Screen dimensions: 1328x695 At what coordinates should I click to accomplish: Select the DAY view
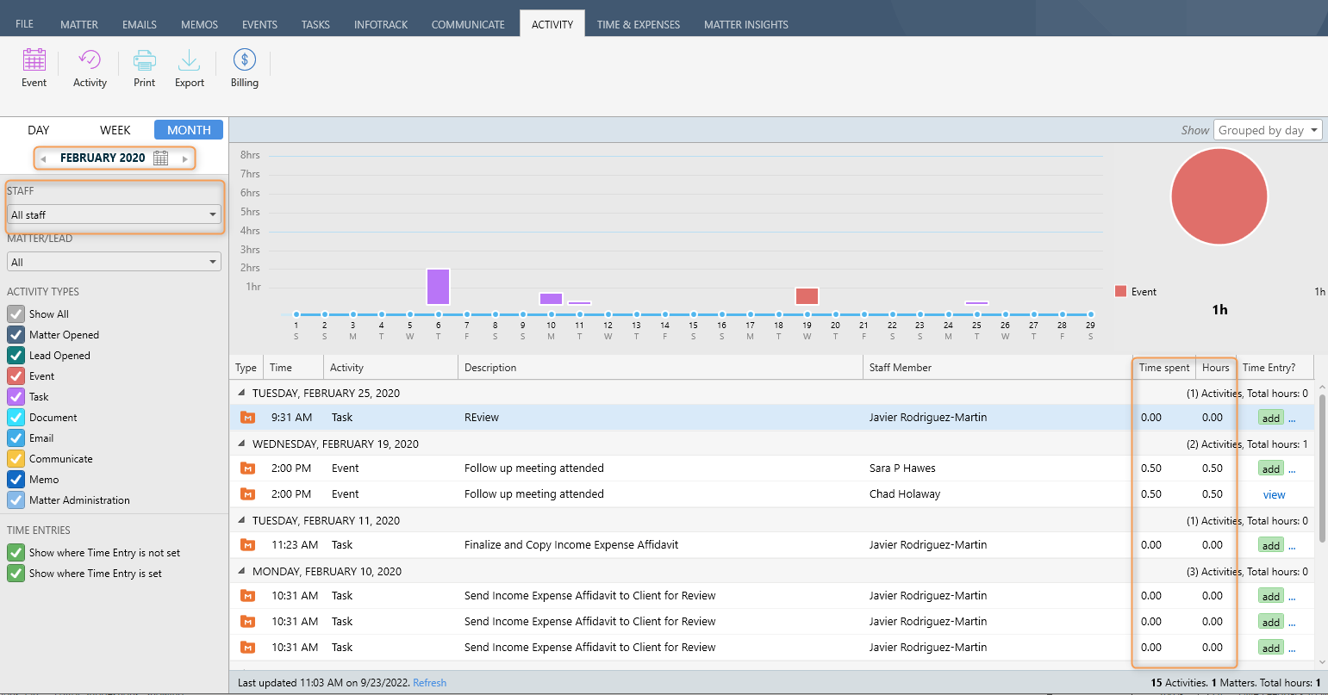(x=39, y=130)
